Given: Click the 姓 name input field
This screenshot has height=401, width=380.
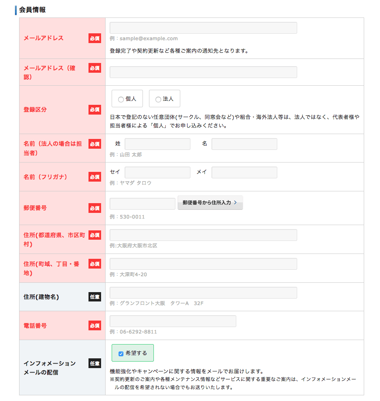Looking at the screenshot, I should click(158, 144).
